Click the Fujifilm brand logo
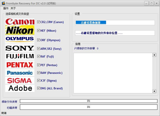 (20, 56)
